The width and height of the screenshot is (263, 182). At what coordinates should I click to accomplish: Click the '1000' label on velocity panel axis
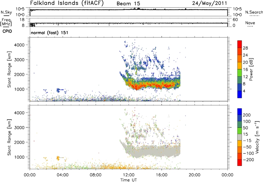(19, 157)
